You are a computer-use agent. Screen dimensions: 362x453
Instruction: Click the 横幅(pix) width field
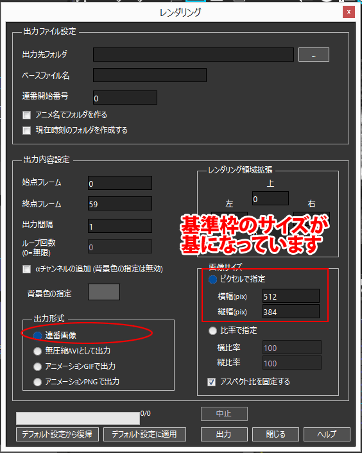tap(291, 296)
